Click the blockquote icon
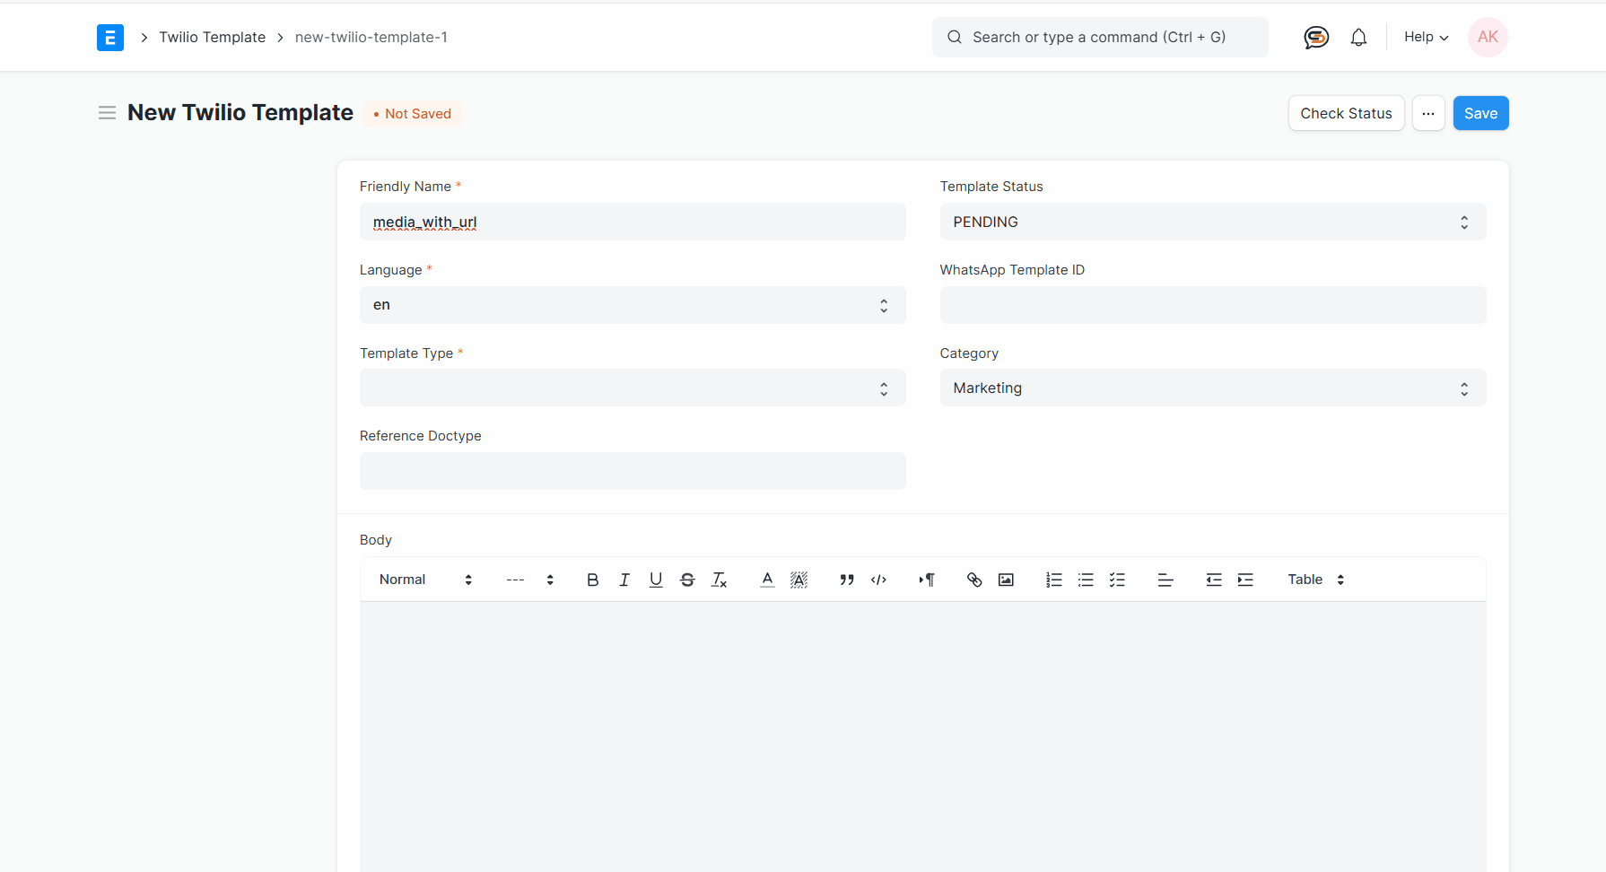 click(846, 580)
